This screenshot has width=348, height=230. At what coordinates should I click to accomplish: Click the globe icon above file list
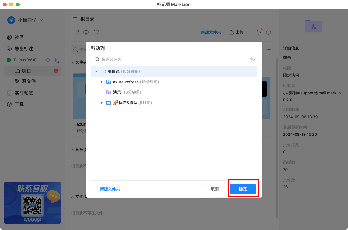coord(85,32)
